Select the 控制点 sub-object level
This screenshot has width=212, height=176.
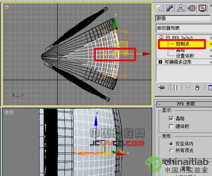point(183,44)
